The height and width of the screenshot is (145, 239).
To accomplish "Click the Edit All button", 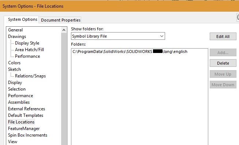I will tap(223, 37).
